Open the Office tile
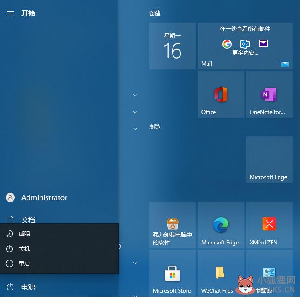300x297 pixels. [x=221, y=94]
